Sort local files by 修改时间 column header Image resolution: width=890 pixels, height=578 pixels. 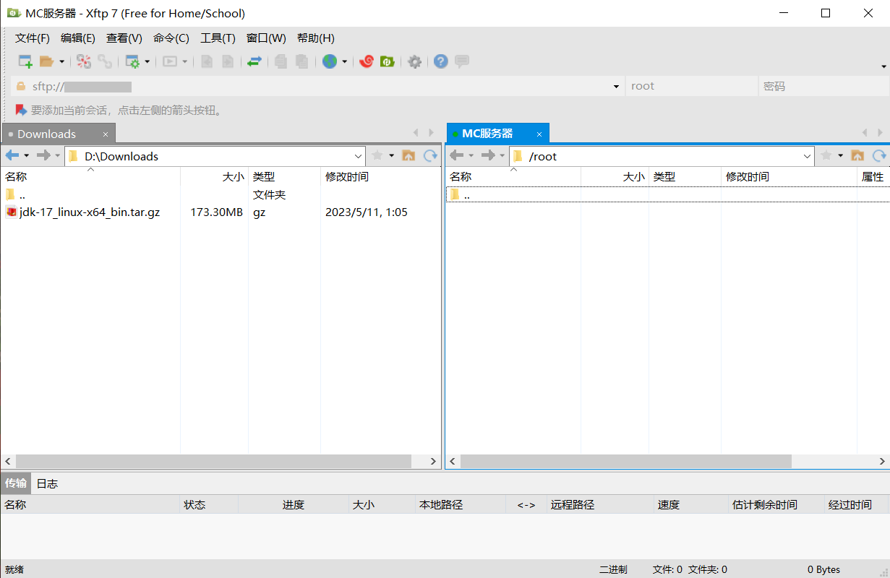(347, 177)
